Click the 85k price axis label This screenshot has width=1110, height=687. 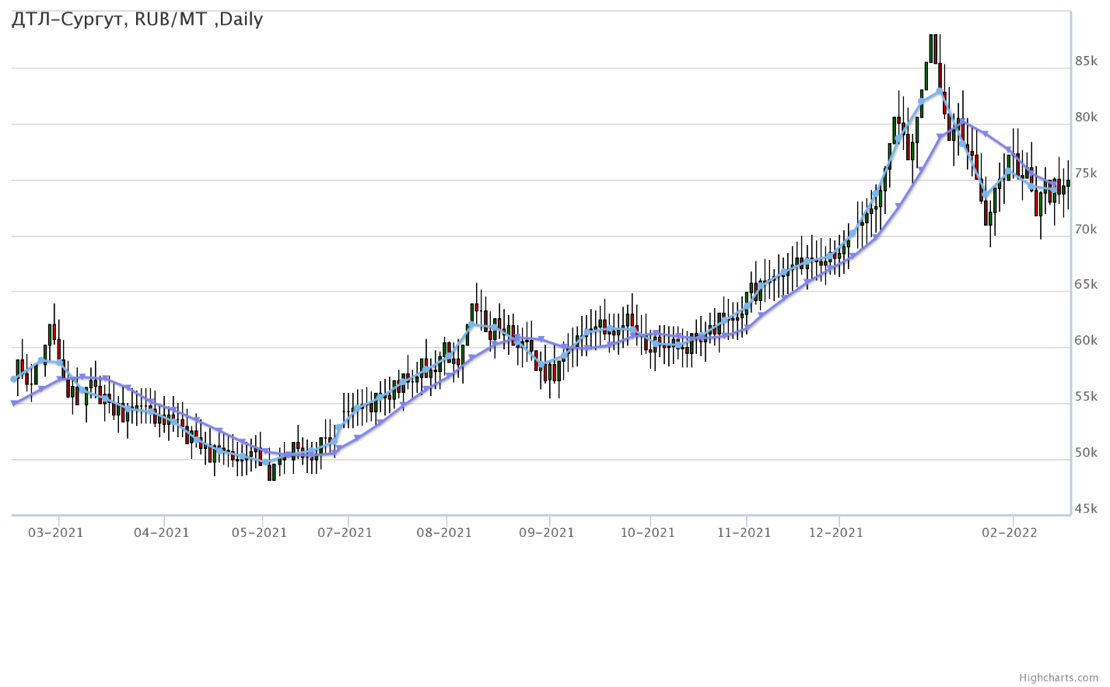coord(1086,61)
